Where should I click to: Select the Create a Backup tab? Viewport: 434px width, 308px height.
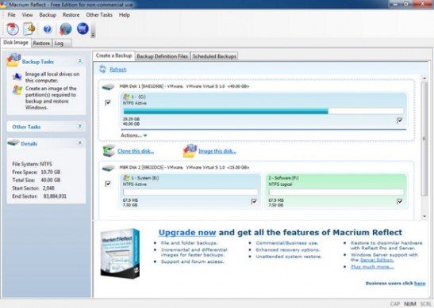[x=113, y=55]
